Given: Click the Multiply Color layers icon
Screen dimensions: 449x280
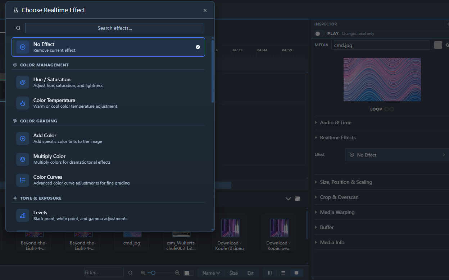Looking at the screenshot, I should [x=23, y=159].
